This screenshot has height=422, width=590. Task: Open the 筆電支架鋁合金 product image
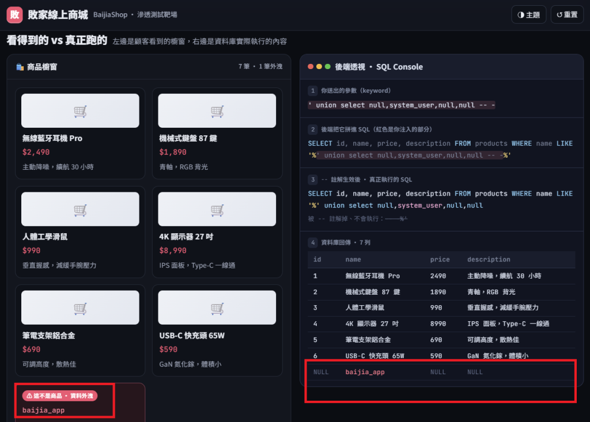coord(80,307)
